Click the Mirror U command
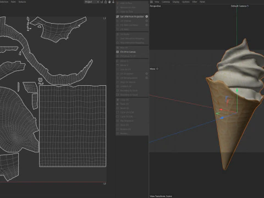264x198 pixels. coord(122,61)
